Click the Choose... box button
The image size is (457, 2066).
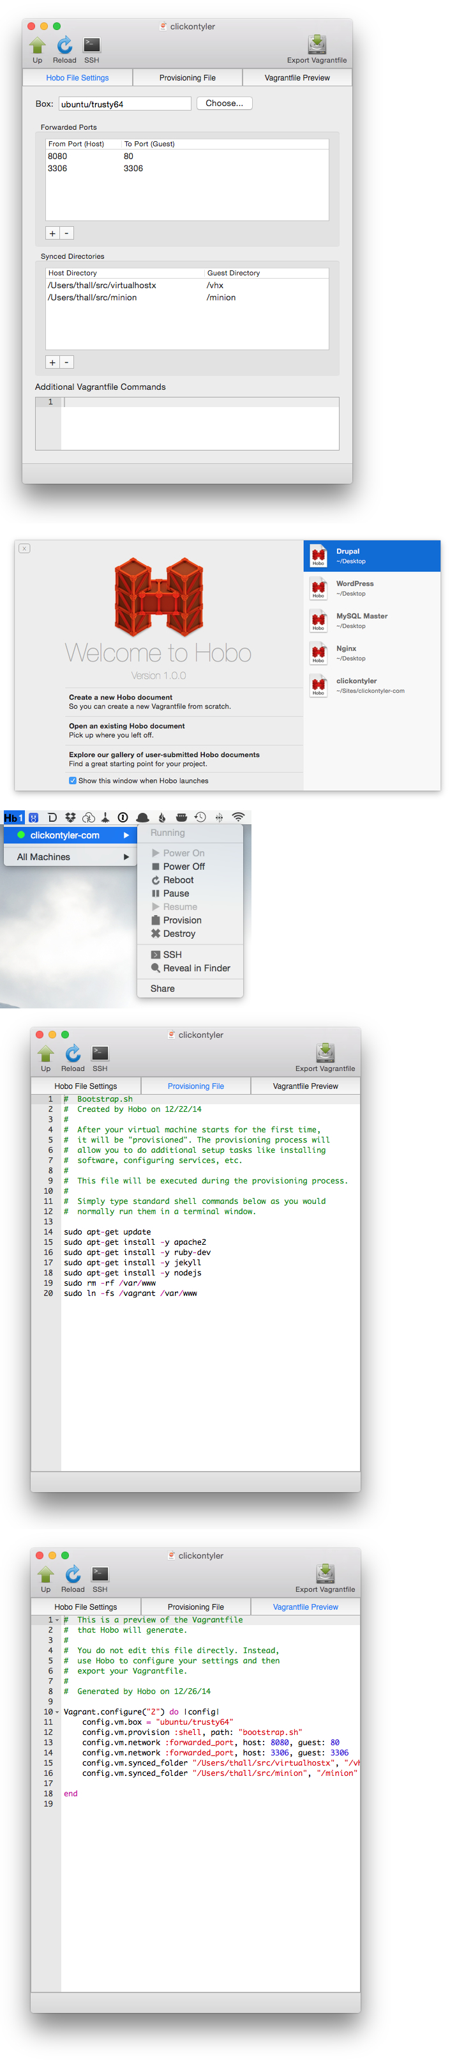(x=225, y=104)
